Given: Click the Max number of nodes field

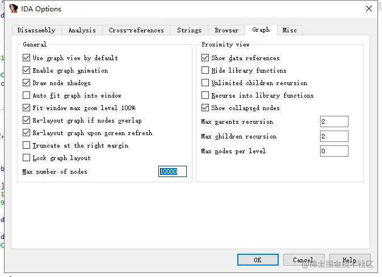Looking at the screenshot, I should click(173, 171).
